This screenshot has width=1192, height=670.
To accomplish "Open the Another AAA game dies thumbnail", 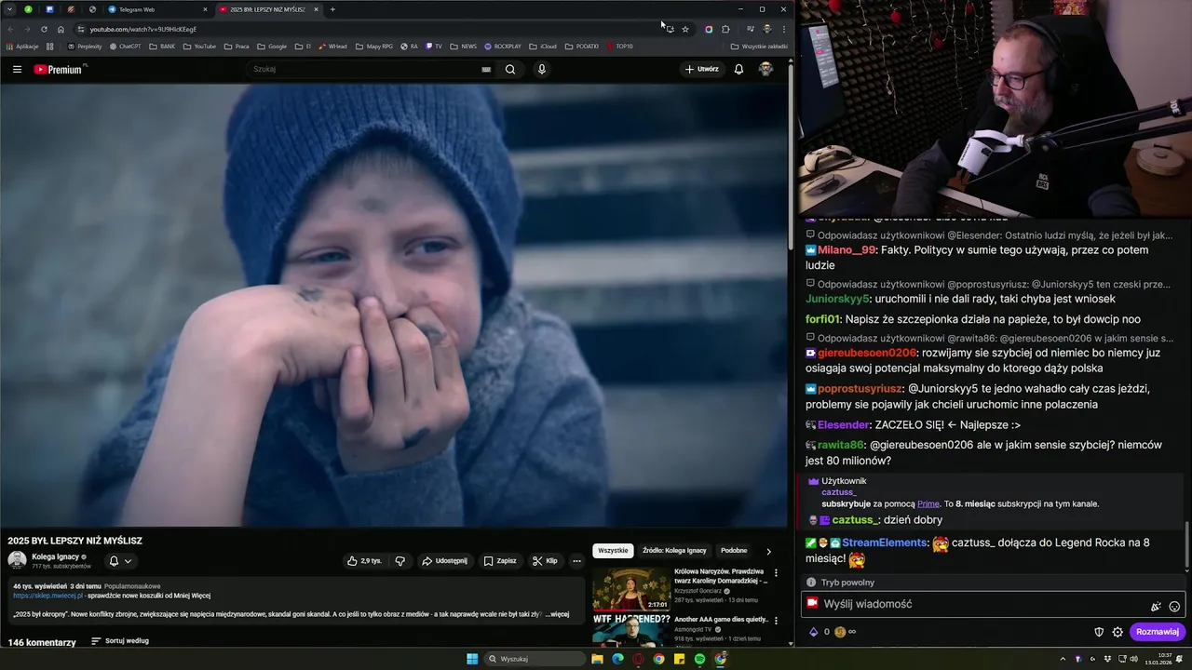I will click(x=630, y=630).
